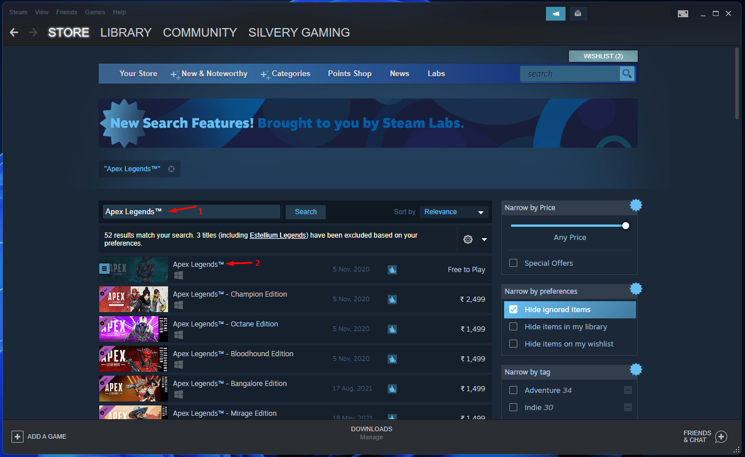Screen dimensions: 745x457
Task: Tick the Adventure tag checkbox
Action: 513,390
